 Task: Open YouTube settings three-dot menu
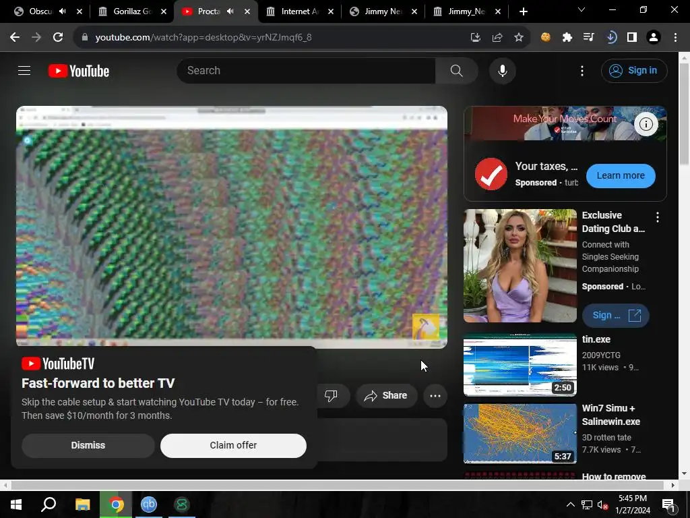click(582, 70)
